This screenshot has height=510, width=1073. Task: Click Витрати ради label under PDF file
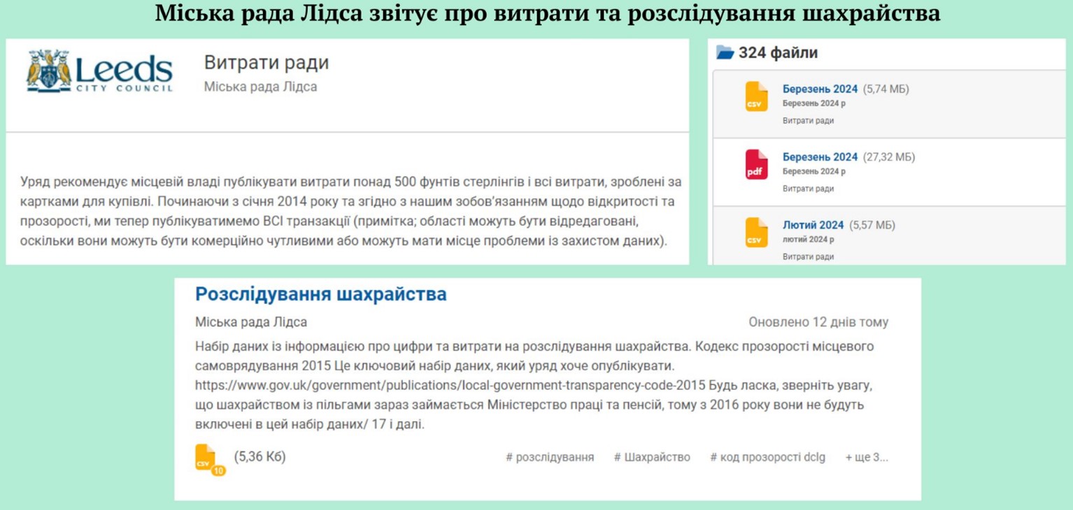[x=808, y=189]
